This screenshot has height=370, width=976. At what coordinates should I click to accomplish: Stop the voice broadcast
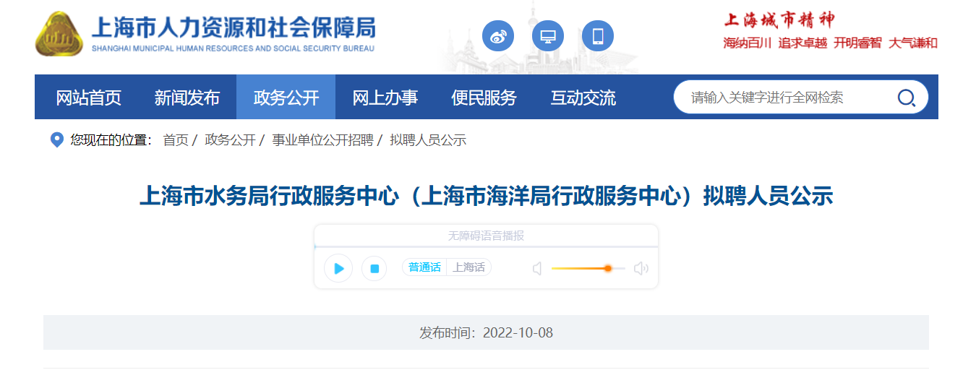[374, 269]
